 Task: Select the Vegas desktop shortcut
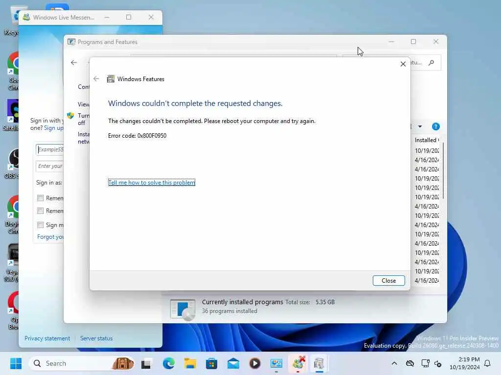click(11, 263)
